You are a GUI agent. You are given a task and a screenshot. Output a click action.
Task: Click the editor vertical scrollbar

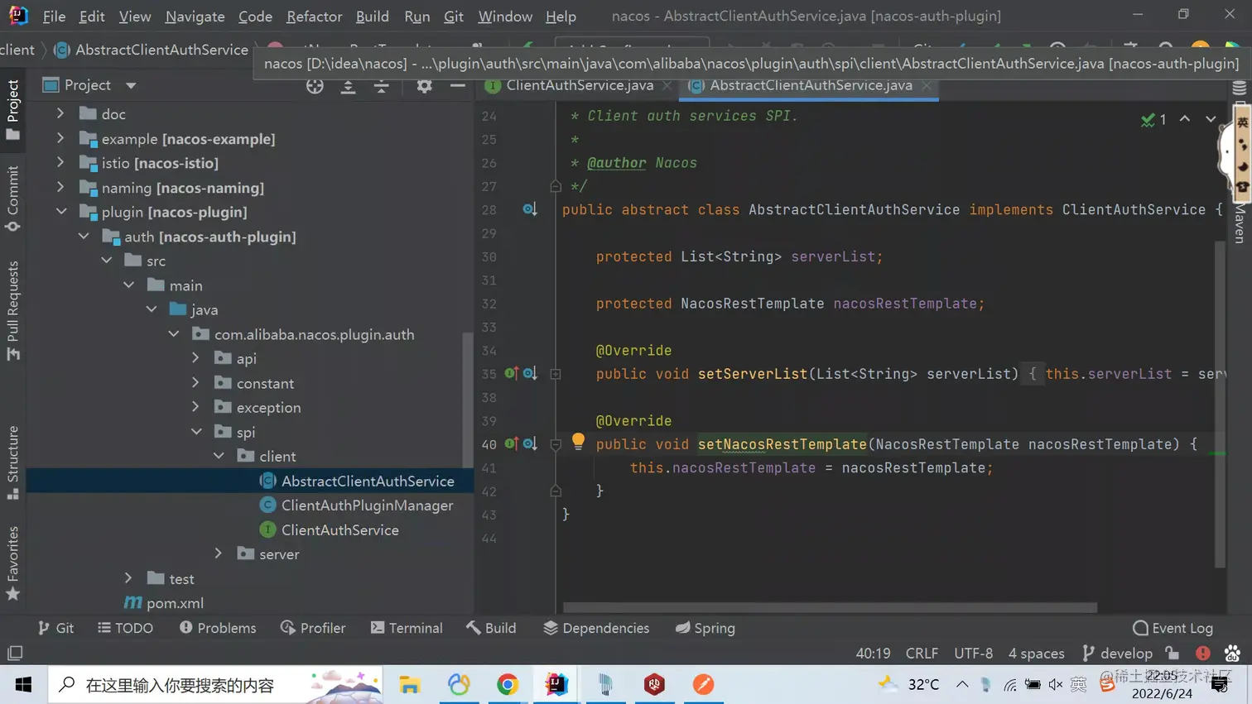coord(1220,404)
